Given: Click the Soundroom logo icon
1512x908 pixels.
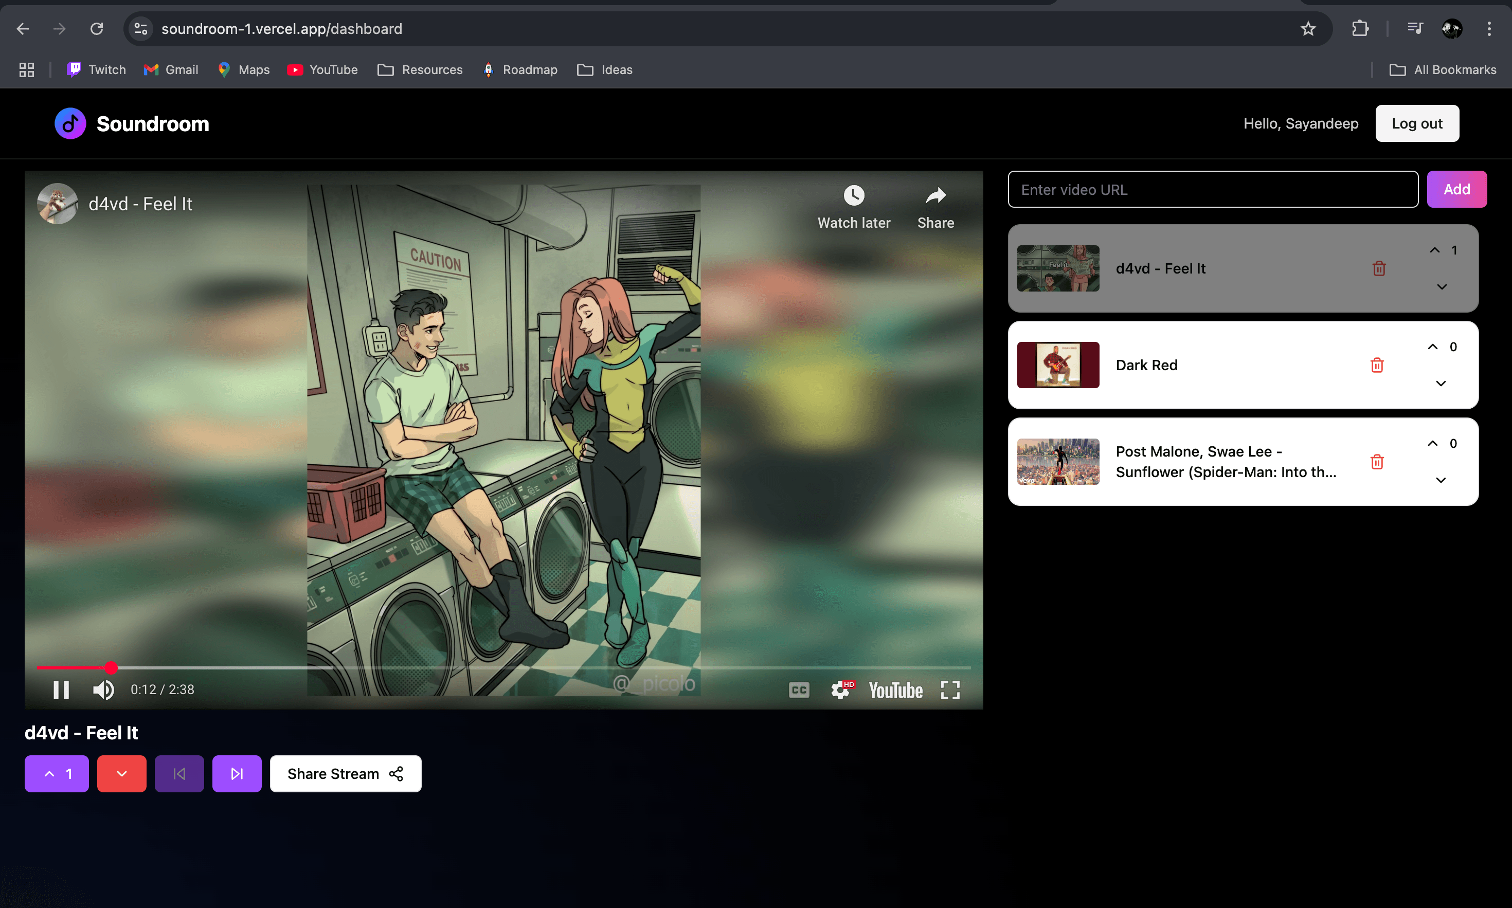Looking at the screenshot, I should point(70,123).
